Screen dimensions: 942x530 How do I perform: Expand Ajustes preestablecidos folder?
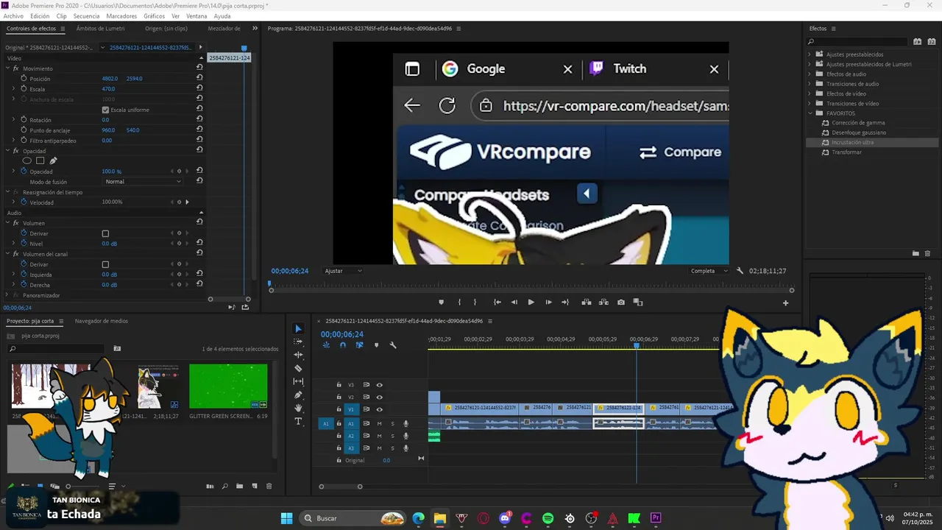[810, 54]
